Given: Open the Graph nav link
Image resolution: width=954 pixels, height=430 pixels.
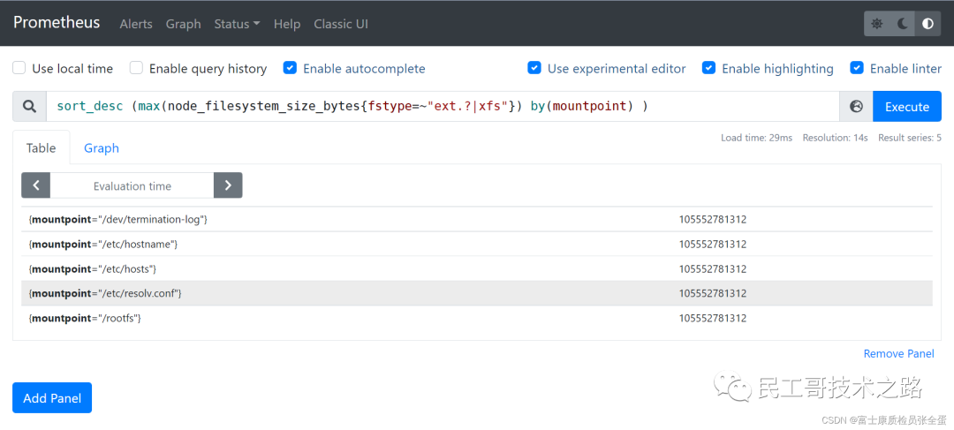Looking at the screenshot, I should pos(183,24).
